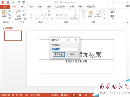Clear all formatting eraser icon

[x=52, y=18]
